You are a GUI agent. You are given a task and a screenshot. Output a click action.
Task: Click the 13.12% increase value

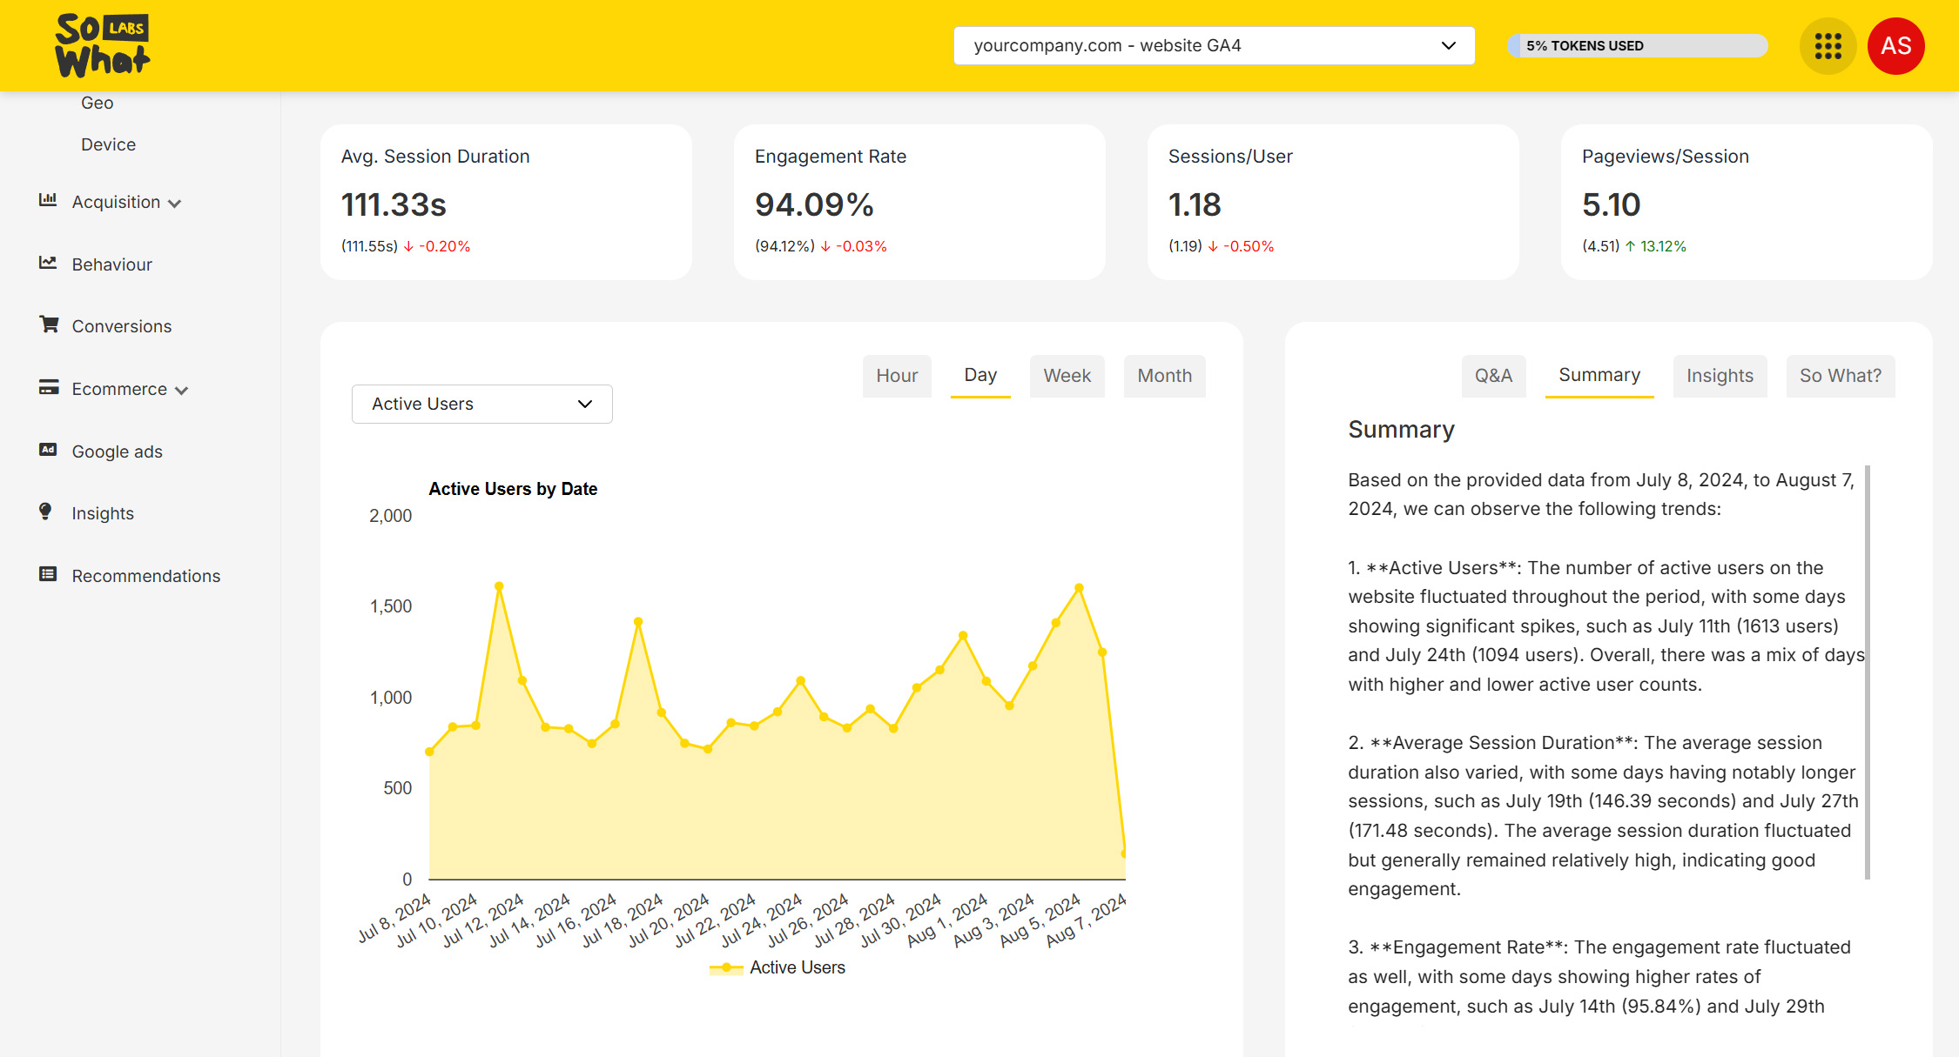click(x=1663, y=246)
